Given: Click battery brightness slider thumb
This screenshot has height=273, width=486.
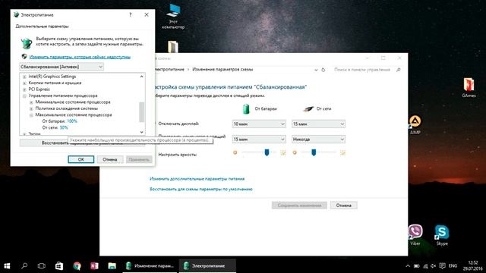Looking at the screenshot, I should tap(267, 152).
